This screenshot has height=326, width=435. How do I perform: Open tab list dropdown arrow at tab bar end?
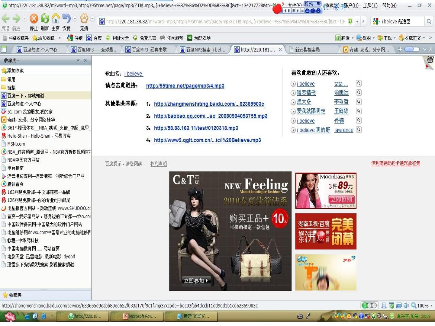tap(424, 49)
